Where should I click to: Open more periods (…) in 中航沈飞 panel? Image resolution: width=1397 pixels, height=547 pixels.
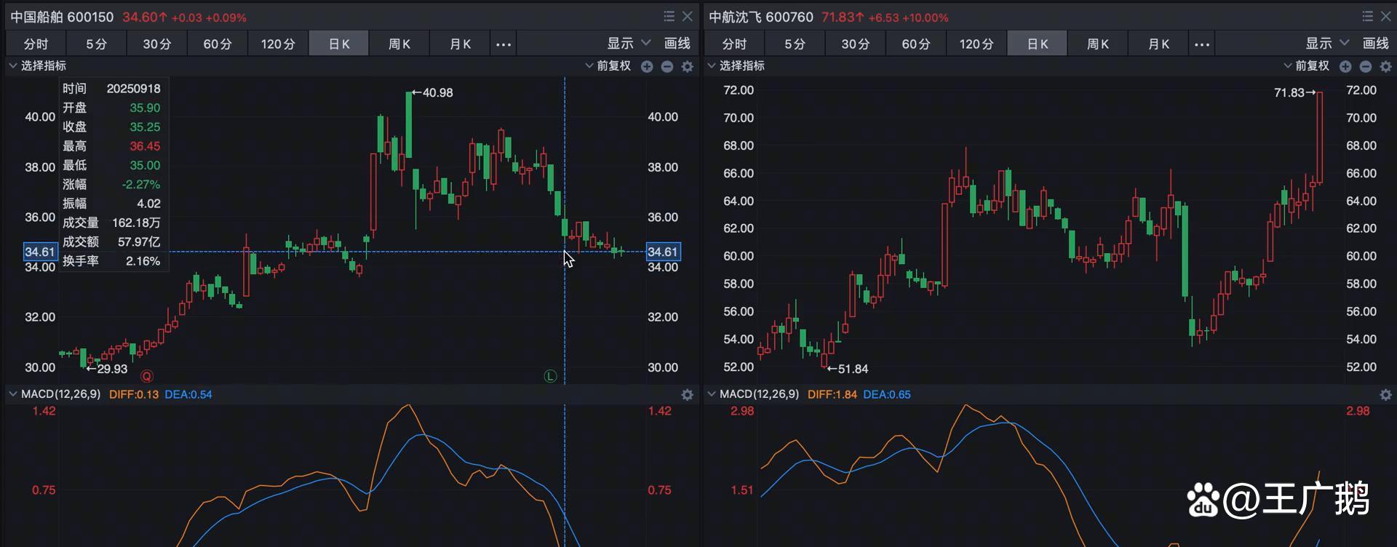tap(1202, 44)
